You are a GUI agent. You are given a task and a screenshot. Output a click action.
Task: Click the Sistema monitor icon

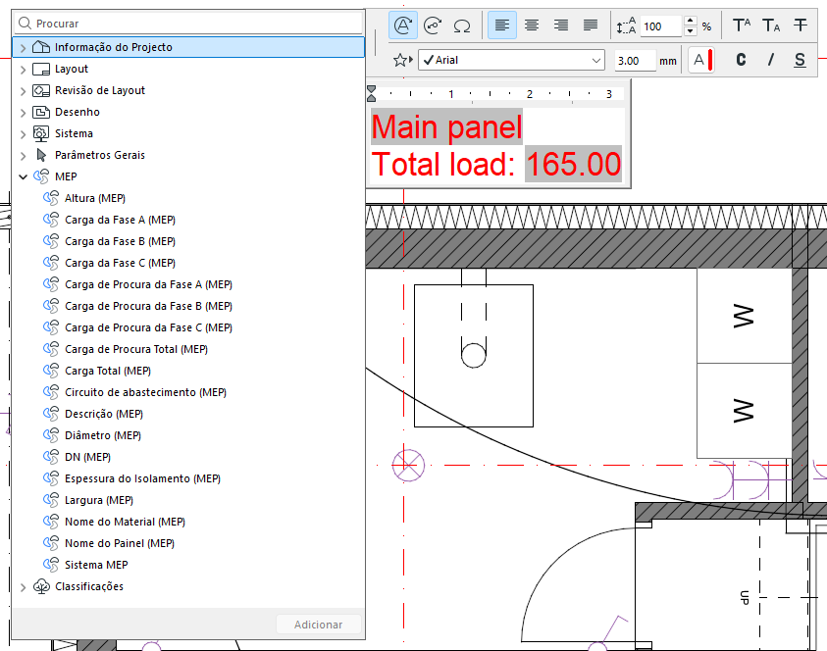pyautogui.click(x=41, y=133)
